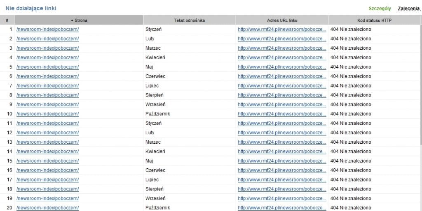
Task: Click the page link in row 20
Action: tap(47, 208)
